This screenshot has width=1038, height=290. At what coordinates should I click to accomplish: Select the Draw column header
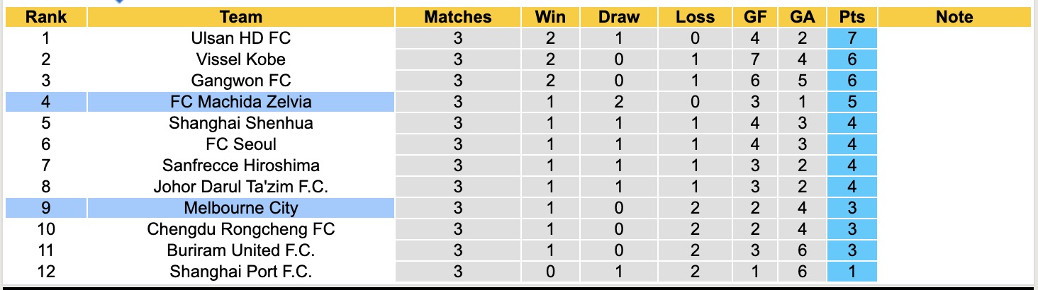click(x=618, y=17)
